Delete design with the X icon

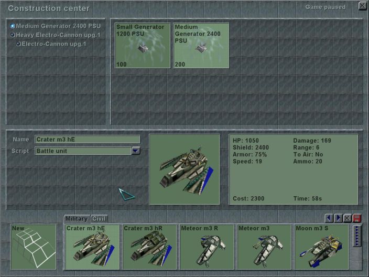[348, 218]
